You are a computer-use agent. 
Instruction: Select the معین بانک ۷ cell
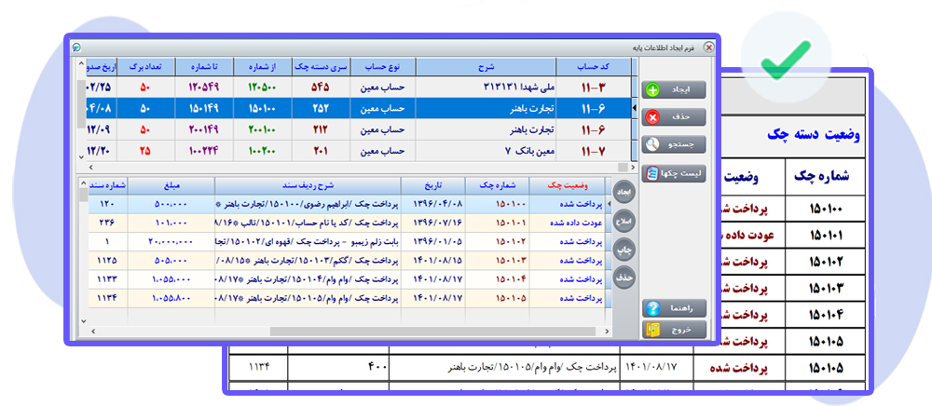[486, 151]
